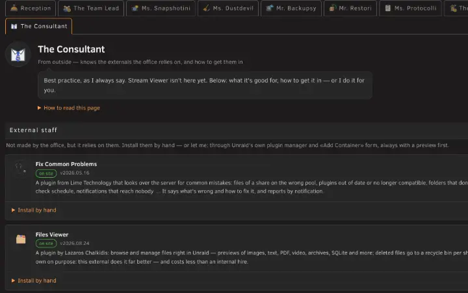468x293 pixels.
Task: Click on site badge of Fix Common Problems
Action: click(46, 173)
